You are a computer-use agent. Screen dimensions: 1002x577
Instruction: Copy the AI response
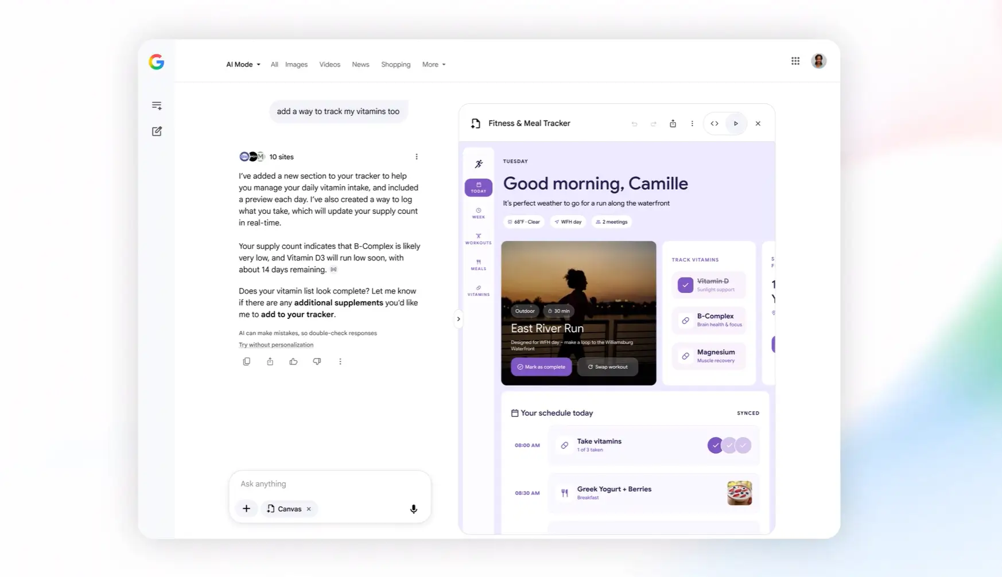247,361
